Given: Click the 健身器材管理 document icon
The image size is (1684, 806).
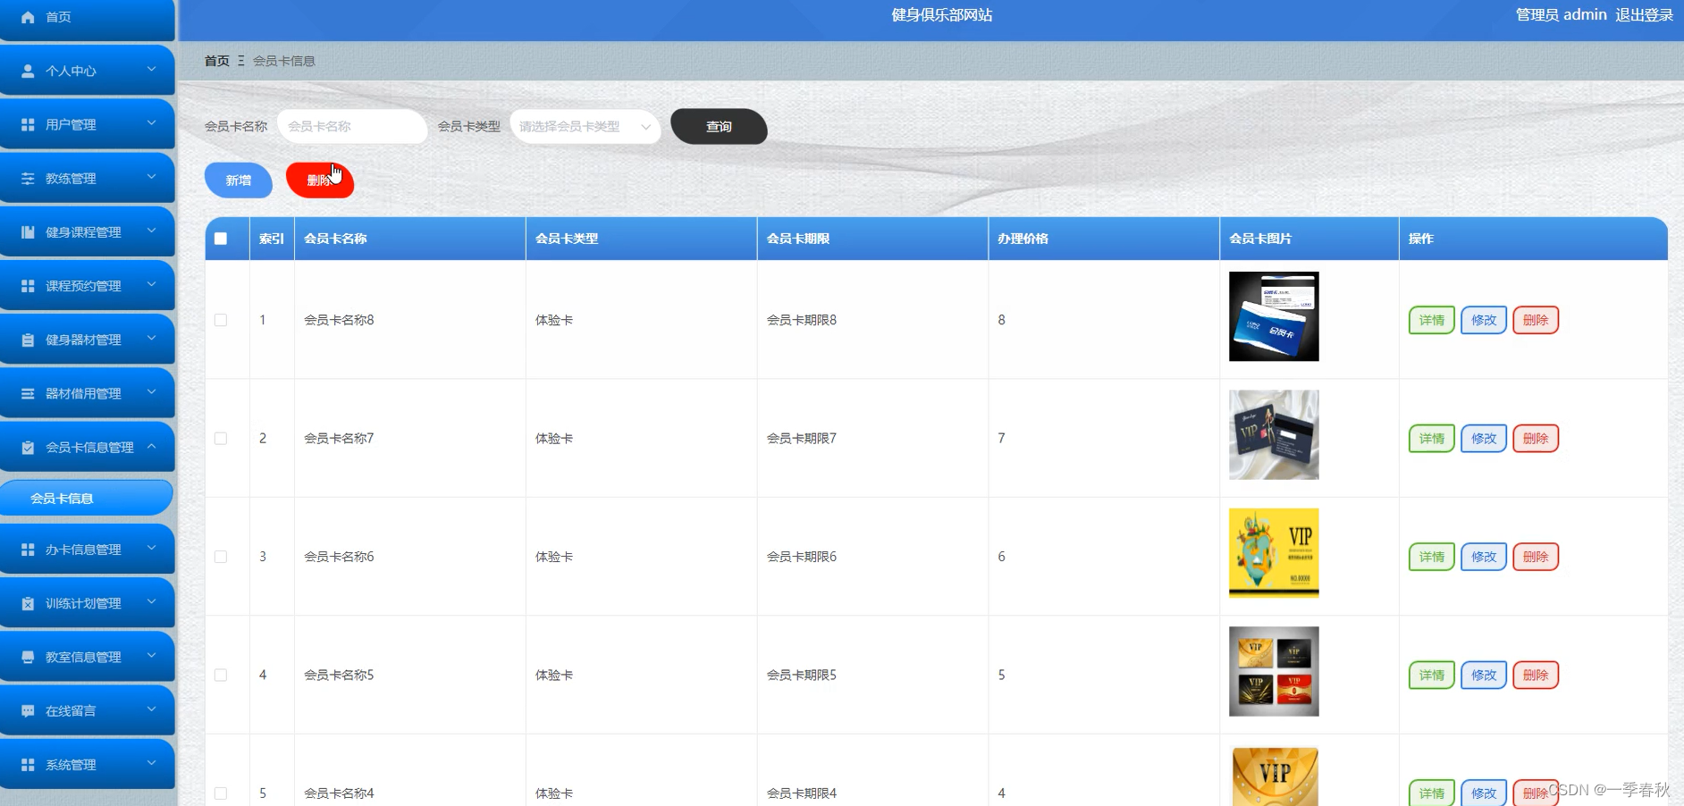Looking at the screenshot, I should [x=27, y=338].
